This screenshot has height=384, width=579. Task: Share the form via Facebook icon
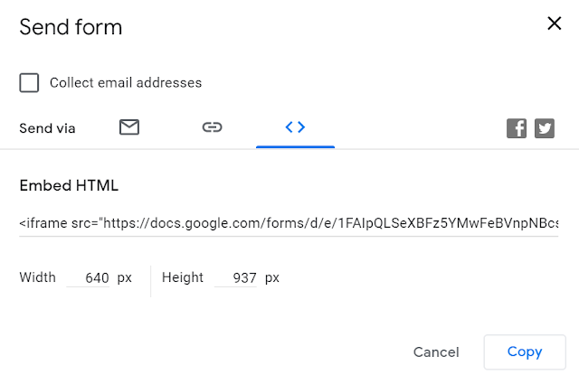[x=517, y=128]
